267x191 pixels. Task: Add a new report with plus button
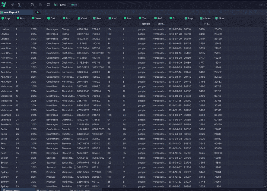click(37, 12)
